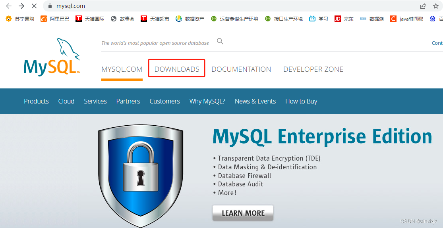Open the 天猫超市 bookmark

155,19
